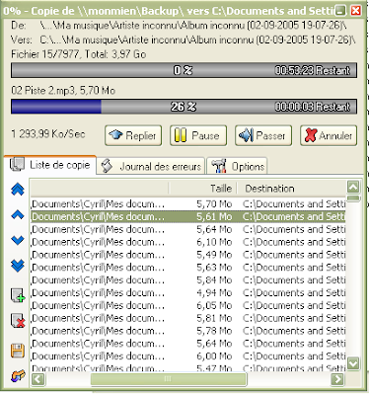Select the row sized 6,10 Mo
Viewport: 369px width, 395px height.
tap(187, 242)
